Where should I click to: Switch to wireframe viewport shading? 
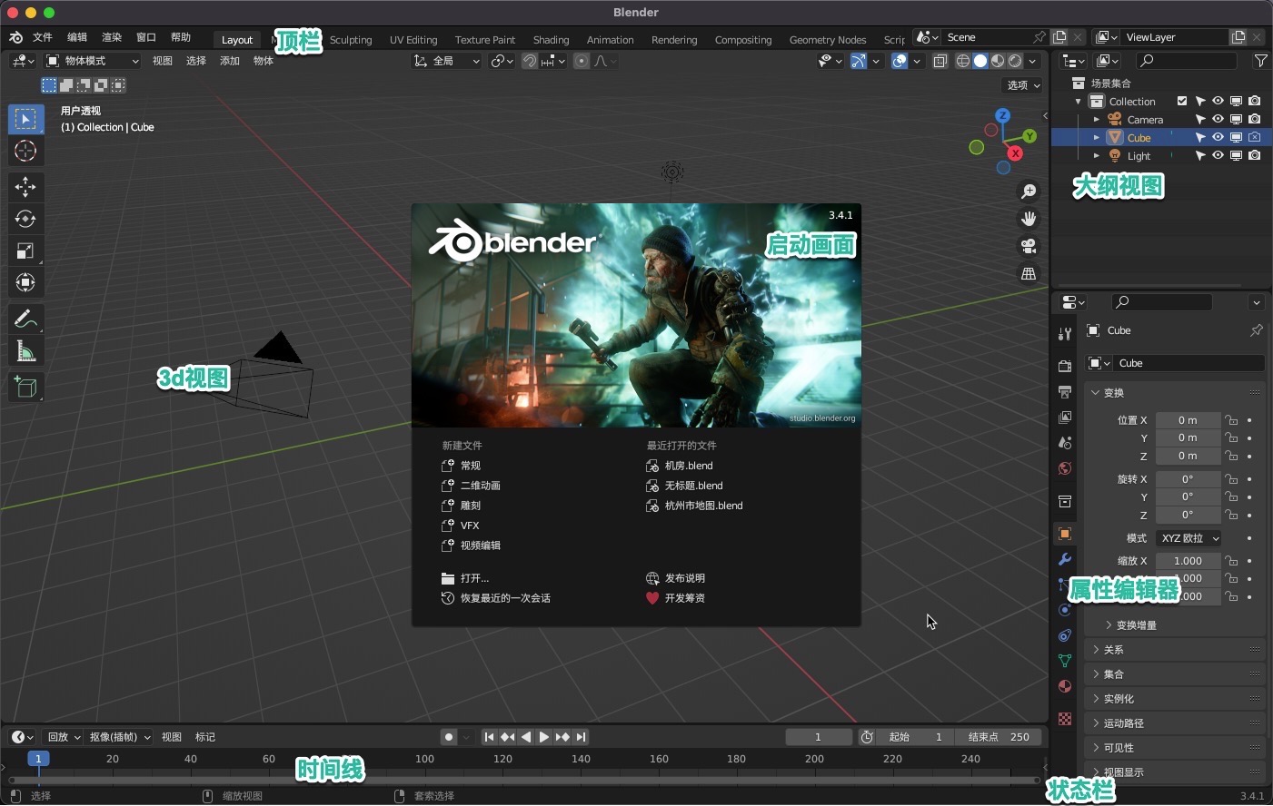pos(963,61)
